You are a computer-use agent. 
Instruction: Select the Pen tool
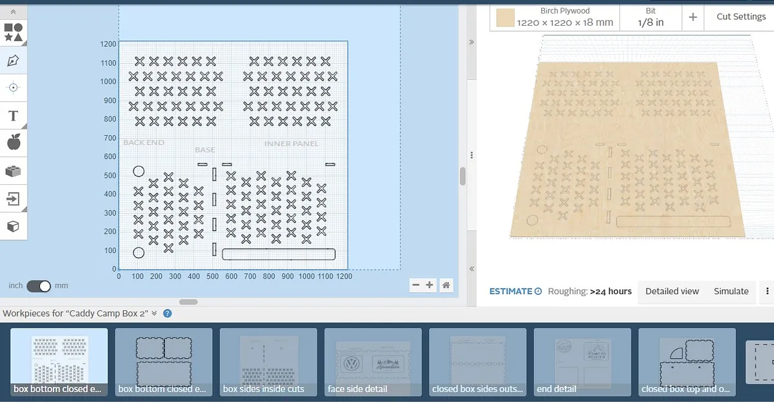14,61
